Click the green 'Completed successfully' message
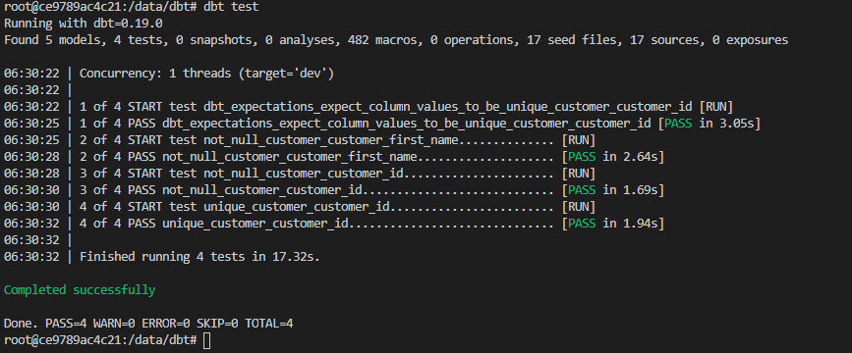This screenshot has width=852, height=353. click(x=80, y=290)
